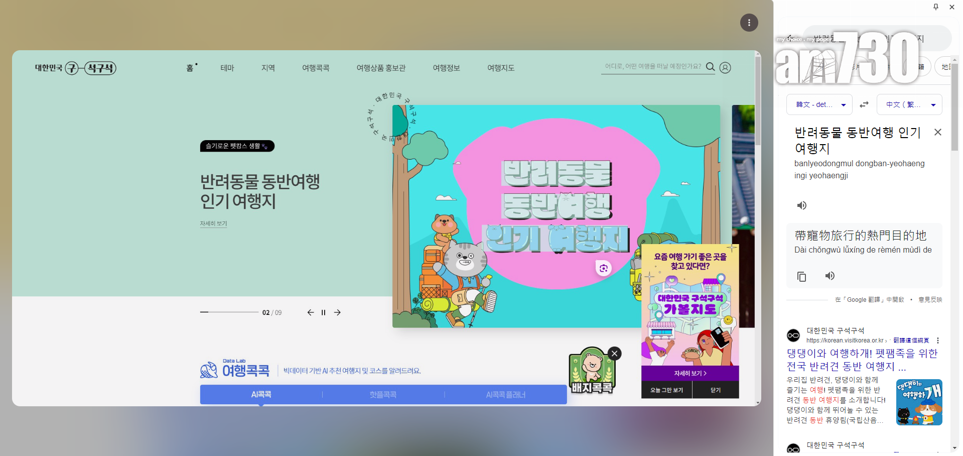Play the Korean source text audio
This screenshot has height=456, width=963.
click(802, 205)
